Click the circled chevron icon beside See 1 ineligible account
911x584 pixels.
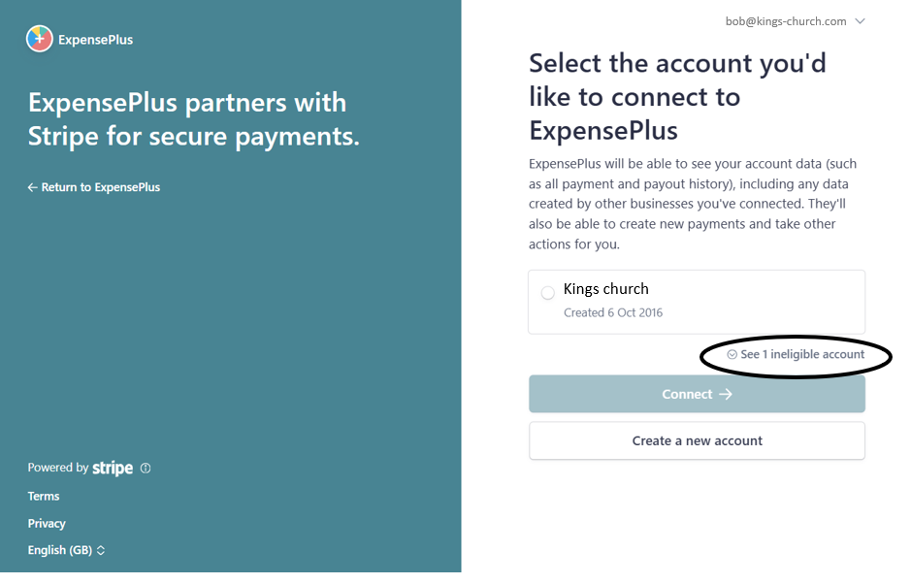pos(732,354)
